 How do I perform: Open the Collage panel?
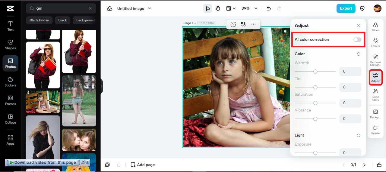pos(11,119)
